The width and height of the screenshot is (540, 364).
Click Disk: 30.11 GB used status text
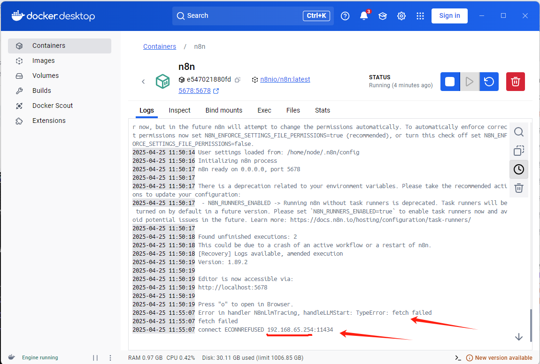tap(253, 358)
